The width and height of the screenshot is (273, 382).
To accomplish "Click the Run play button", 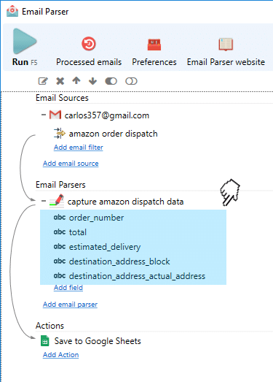I will coord(25,41).
